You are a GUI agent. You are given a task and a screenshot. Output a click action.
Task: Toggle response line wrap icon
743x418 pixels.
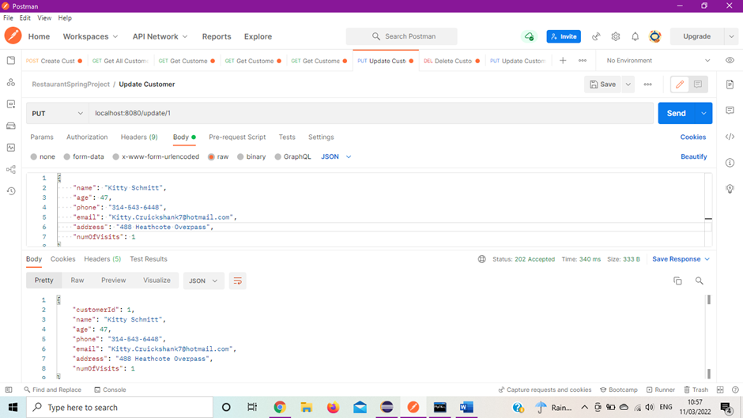pos(237,281)
